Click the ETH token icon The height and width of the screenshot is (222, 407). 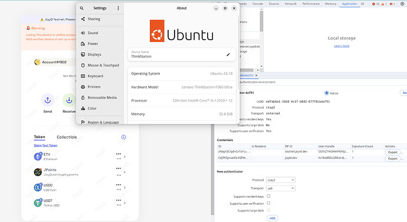click(x=38, y=156)
